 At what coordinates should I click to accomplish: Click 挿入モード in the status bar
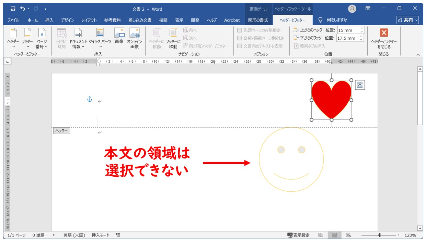coord(101,235)
